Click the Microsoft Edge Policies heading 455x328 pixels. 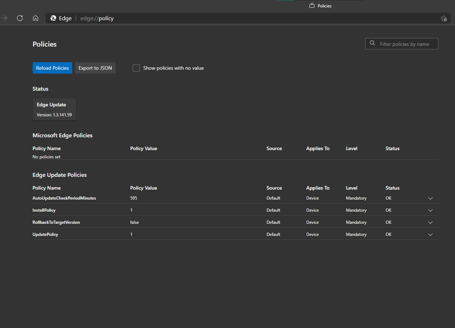[x=62, y=135]
